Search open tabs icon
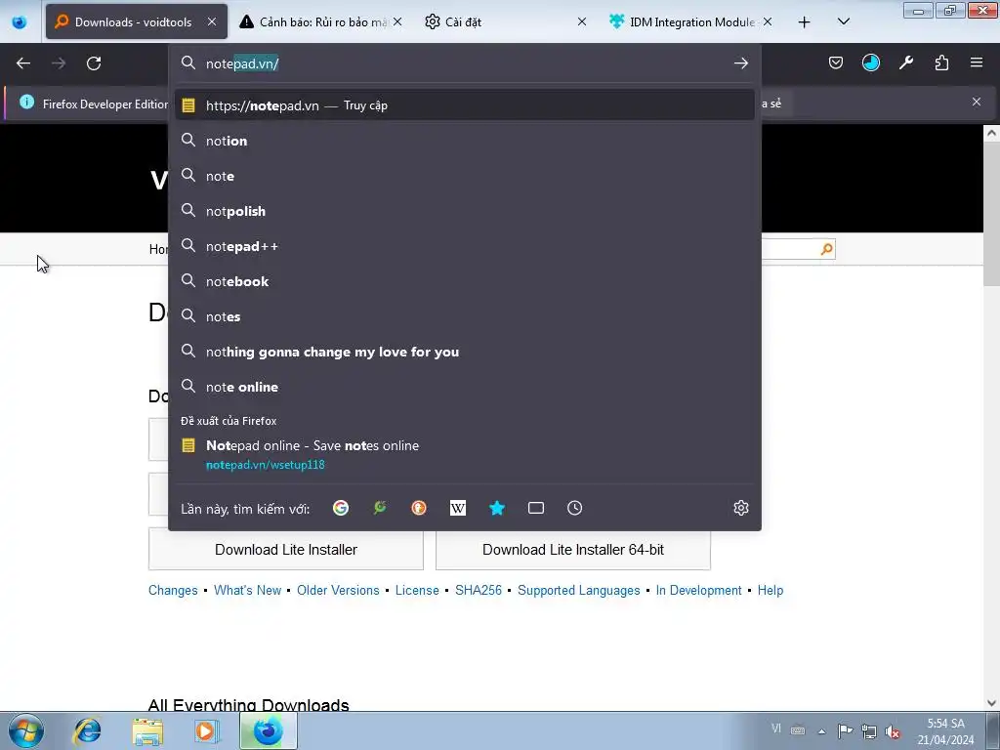 coord(536,508)
